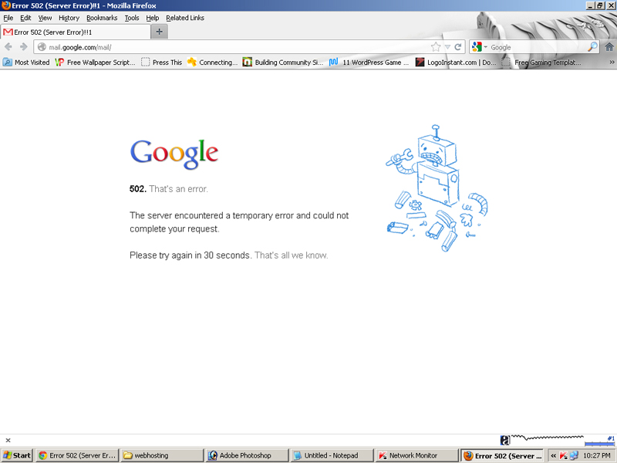Open a new tab with the plus button
Image resolution: width=617 pixels, height=463 pixels.
click(160, 32)
